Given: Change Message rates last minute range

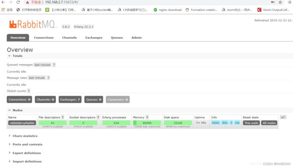Looking at the screenshot, I should pos(37,78).
